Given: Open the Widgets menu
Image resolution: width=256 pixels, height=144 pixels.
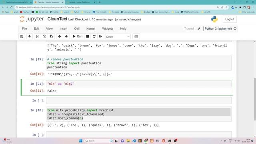Looking at the screenshot, I should pyautogui.click(x=108, y=28).
